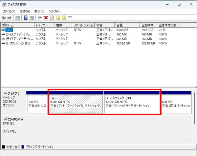The width and height of the screenshot is (197, 156).
Task: Open the 操作(A) menu
Action: (25, 11)
